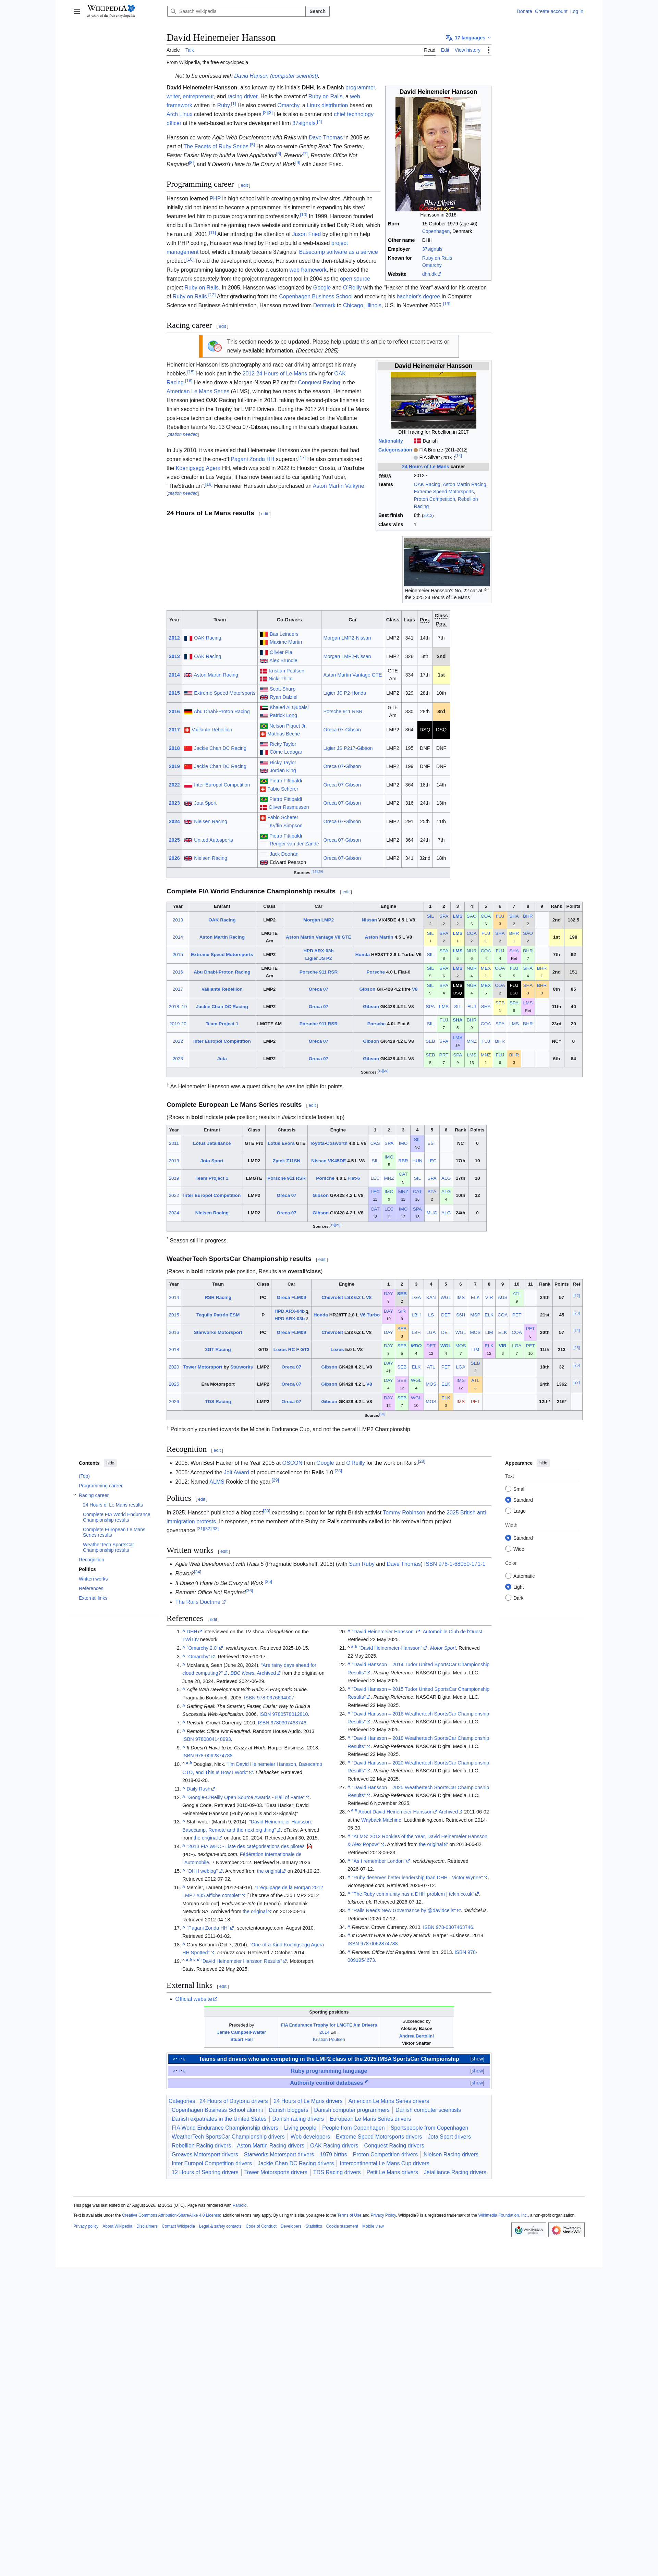Image resolution: width=658 pixels, height=2576 pixels.
Task: Click the German flag next to Abu Dhabi-Proton Racing
Action: pos(188,712)
